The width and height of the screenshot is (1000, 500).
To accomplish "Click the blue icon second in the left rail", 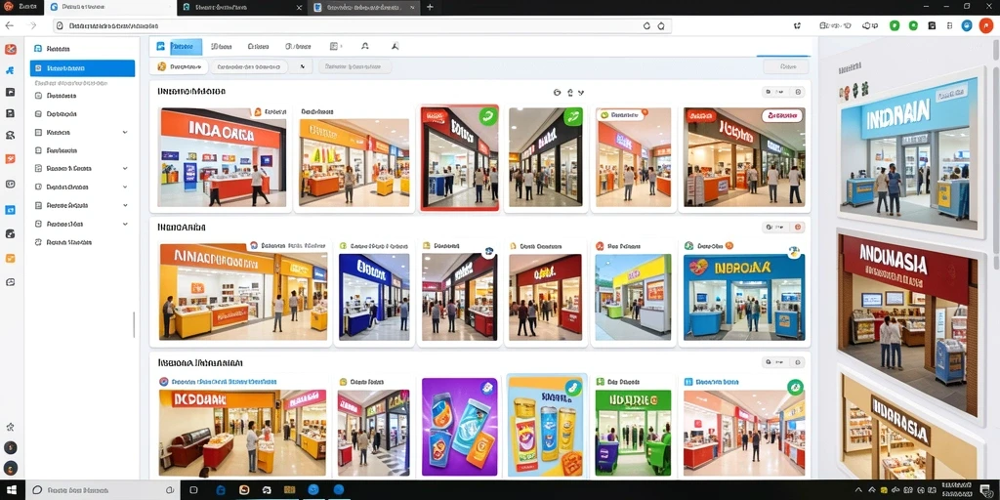I will tap(10, 70).
